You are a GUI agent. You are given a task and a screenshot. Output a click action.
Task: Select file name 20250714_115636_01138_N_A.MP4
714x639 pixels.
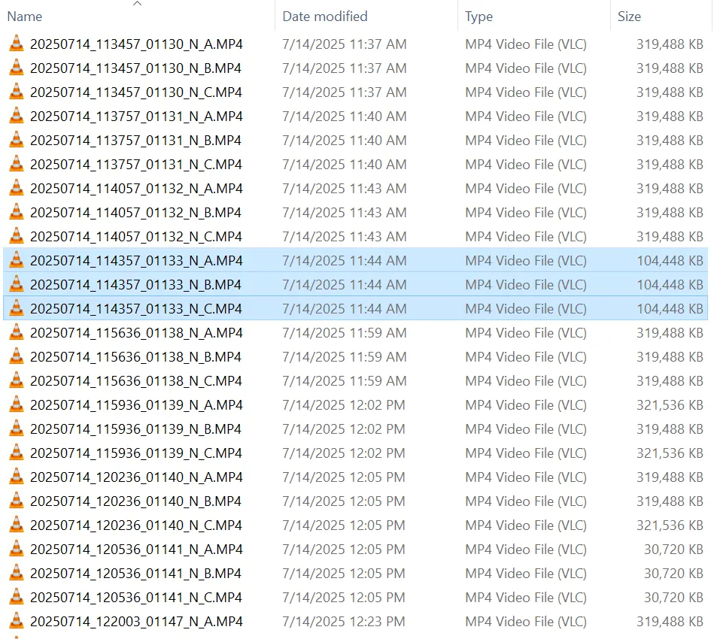(x=136, y=333)
